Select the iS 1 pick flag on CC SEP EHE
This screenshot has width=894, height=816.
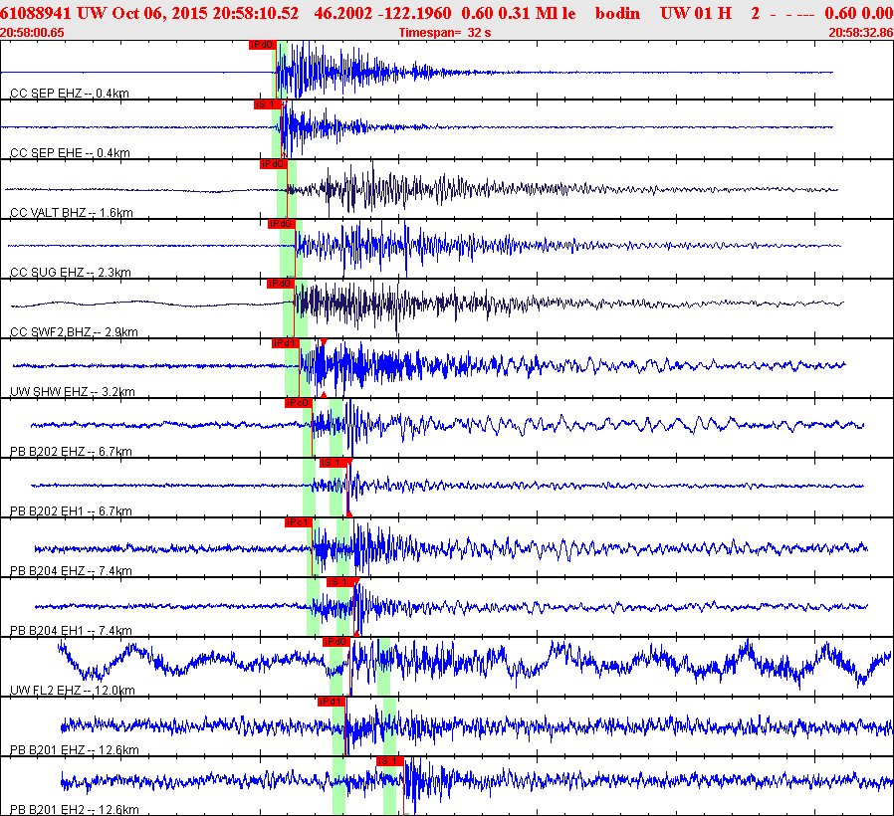coord(266,103)
